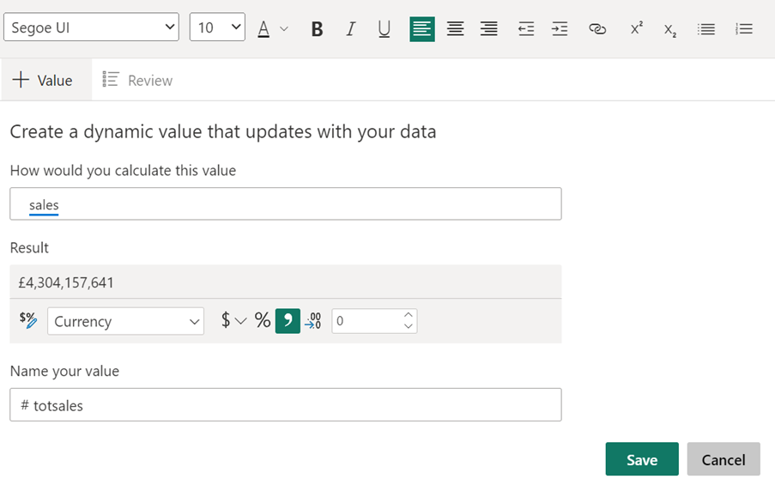Click the Cancel button

(723, 459)
